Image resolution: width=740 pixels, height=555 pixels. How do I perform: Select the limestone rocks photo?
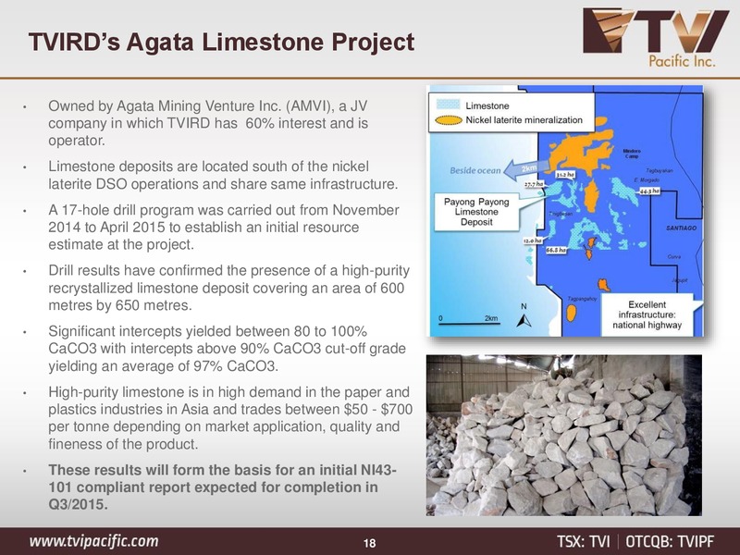564,435
